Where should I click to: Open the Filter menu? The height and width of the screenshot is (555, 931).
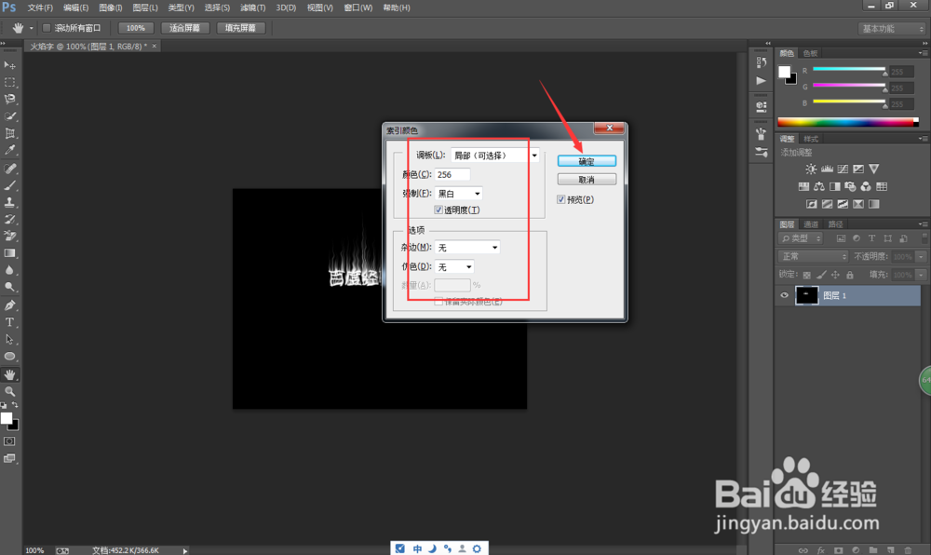[252, 7]
